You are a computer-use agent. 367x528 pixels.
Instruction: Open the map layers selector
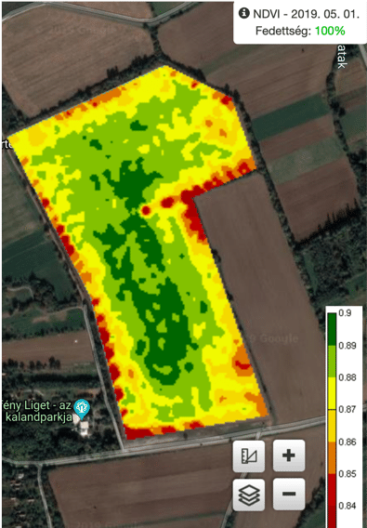point(249,495)
